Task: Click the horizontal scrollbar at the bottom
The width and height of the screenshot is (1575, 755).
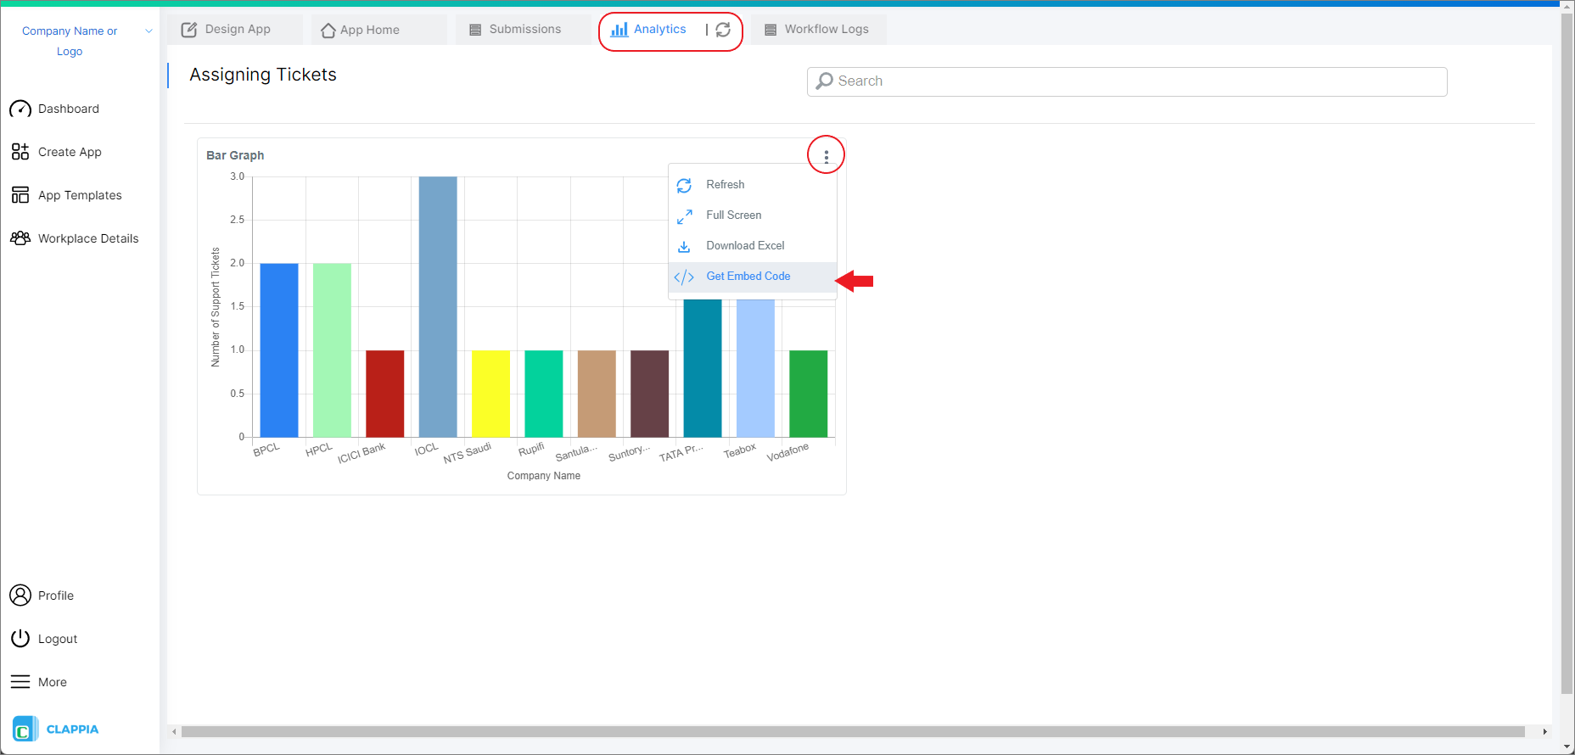Action: pos(853,731)
